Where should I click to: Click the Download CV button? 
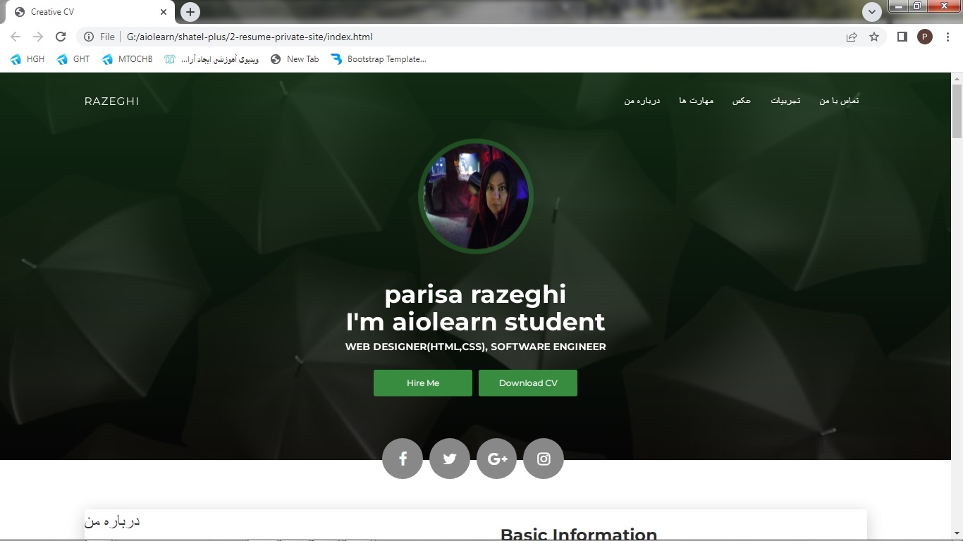tap(528, 383)
